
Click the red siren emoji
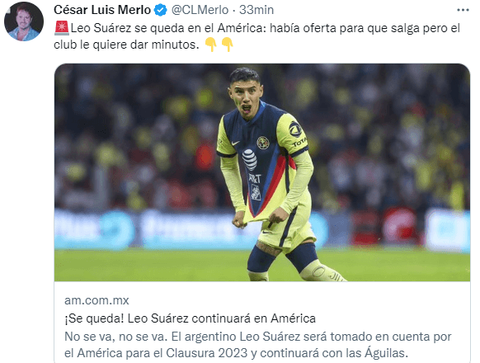pyautogui.click(x=62, y=28)
